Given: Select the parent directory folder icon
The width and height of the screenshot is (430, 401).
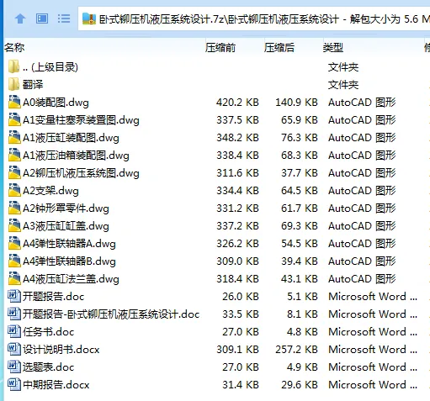Looking at the screenshot, I should (13, 67).
